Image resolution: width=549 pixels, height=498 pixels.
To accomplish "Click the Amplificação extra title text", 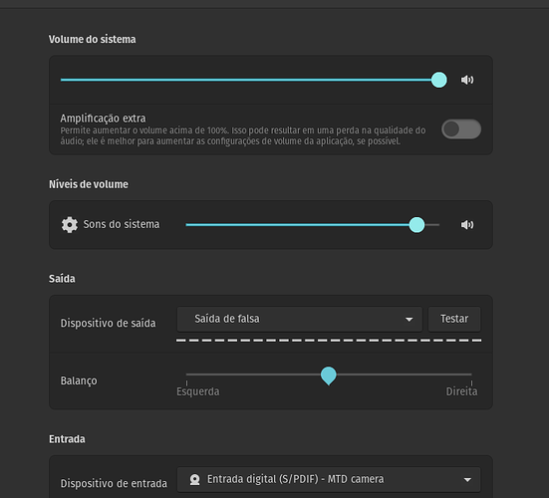I will point(103,119).
